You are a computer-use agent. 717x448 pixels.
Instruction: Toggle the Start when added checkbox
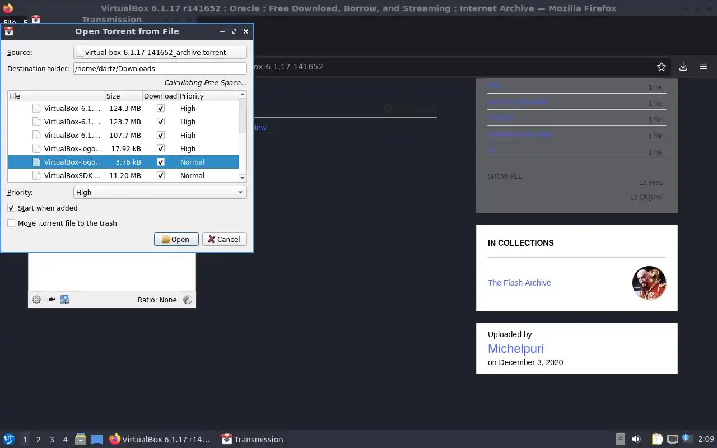point(11,208)
